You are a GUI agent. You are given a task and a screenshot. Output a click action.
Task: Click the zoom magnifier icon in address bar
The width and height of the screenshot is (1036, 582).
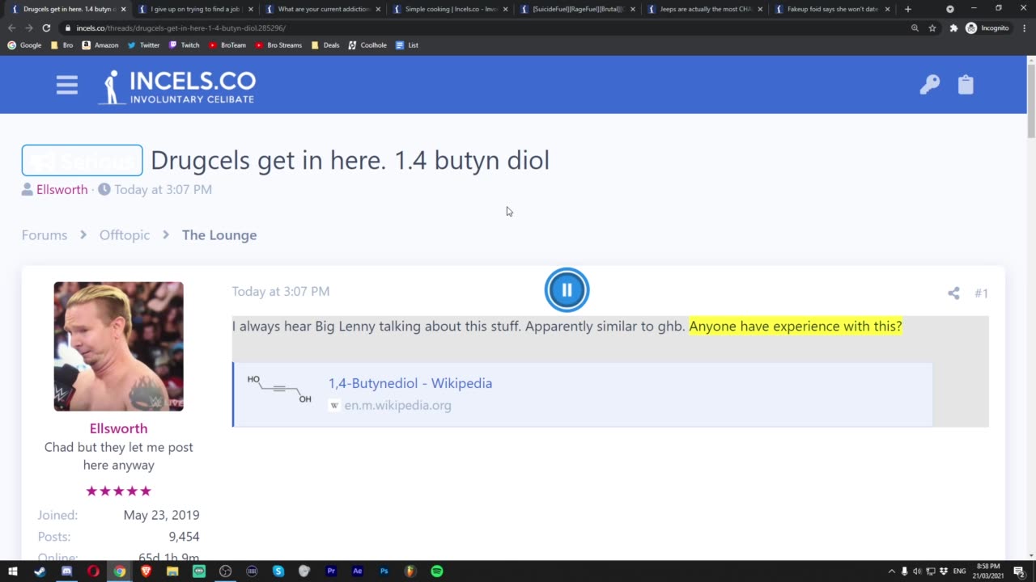(915, 27)
